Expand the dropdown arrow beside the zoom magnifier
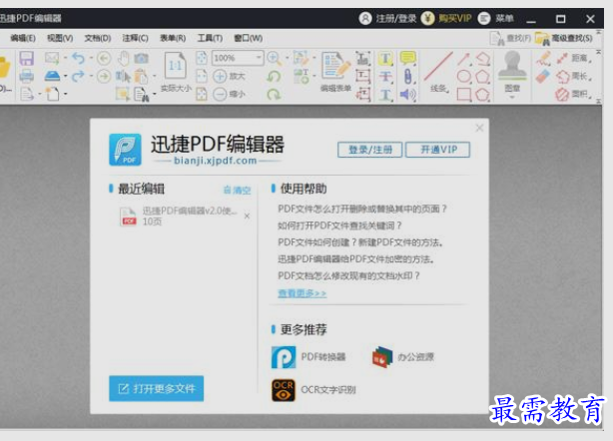The height and width of the screenshot is (441, 613). click(x=288, y=58)
